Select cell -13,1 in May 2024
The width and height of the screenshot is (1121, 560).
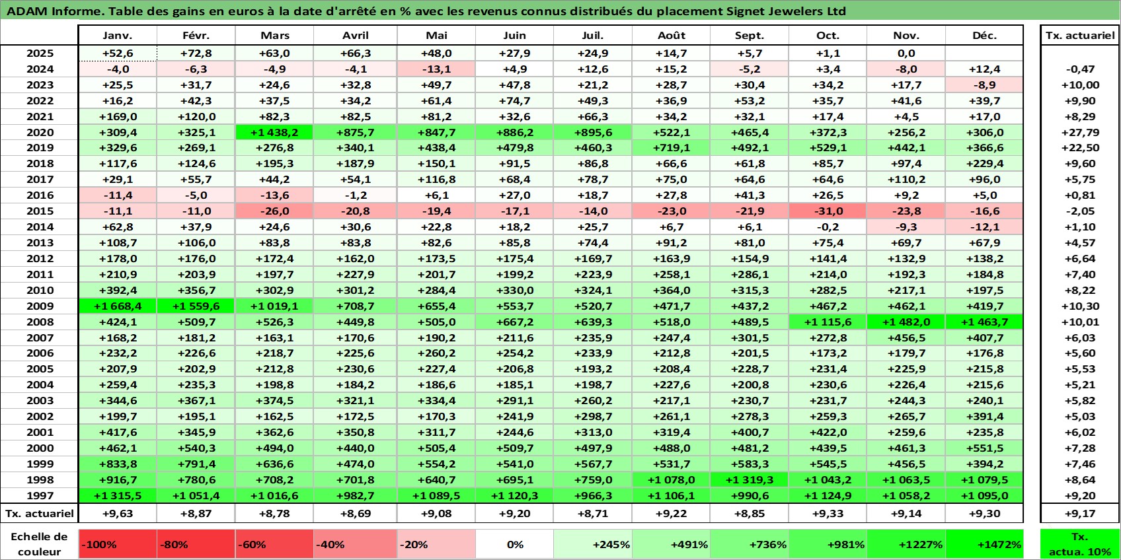(436, 69)
